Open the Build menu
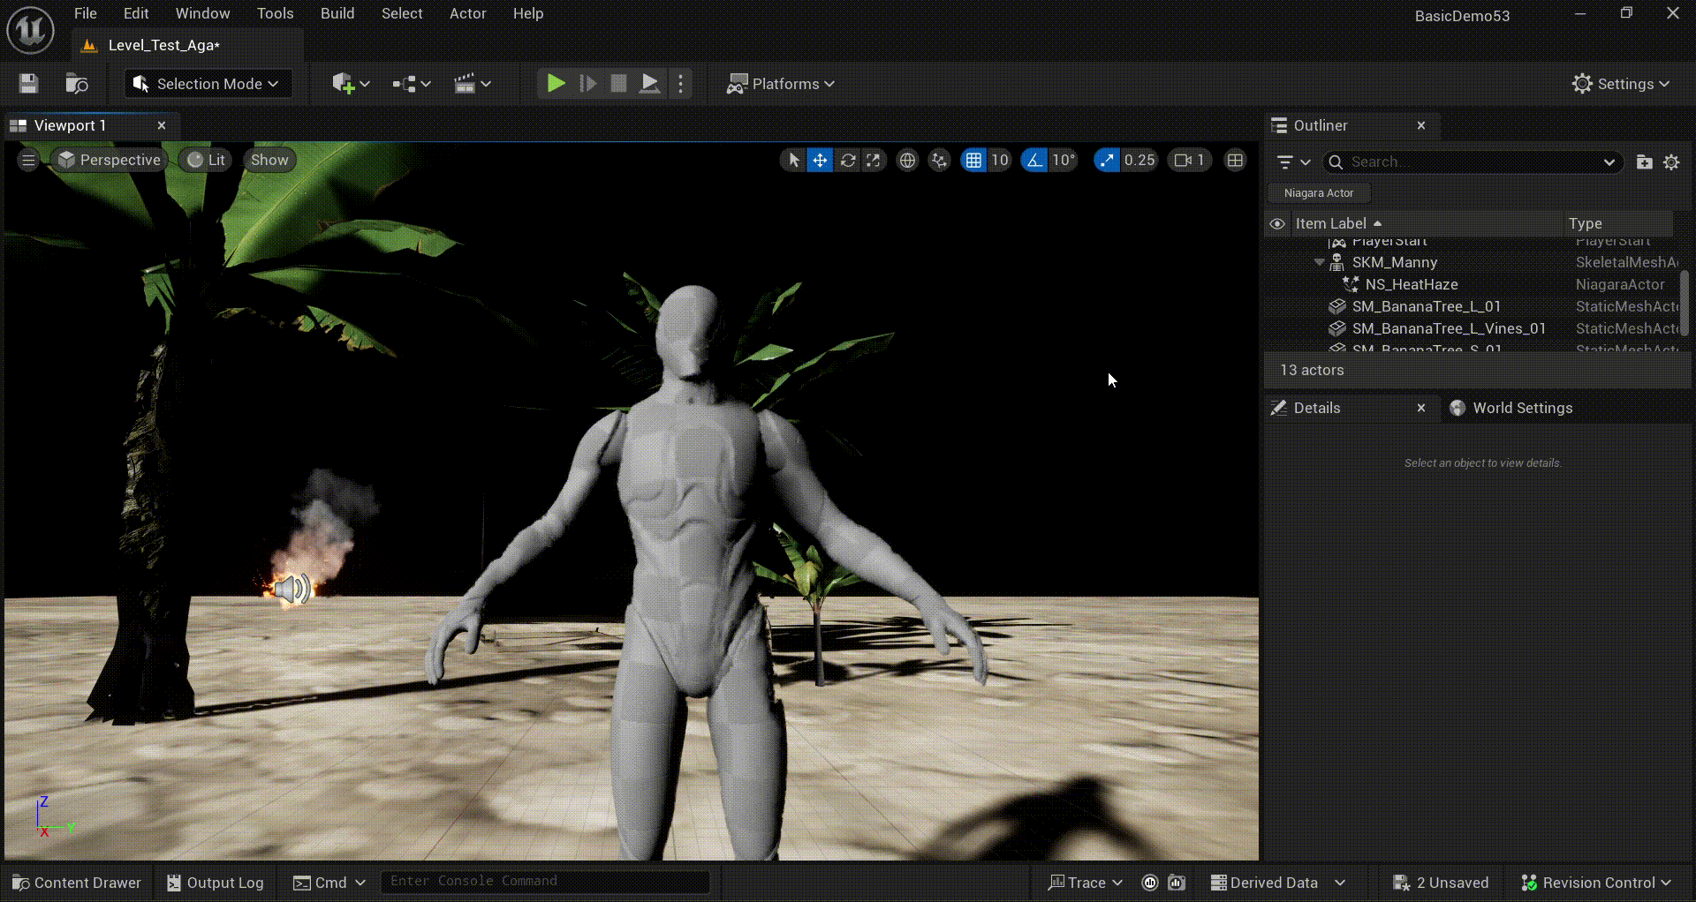The image size is (1696, 902). click(x=337, y=13)
